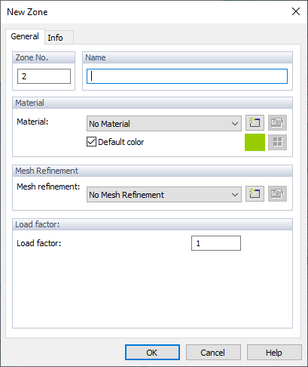Click the Load factor value field
Image resolution: width=308 pixels, height=367 pixels.
tap(216, 243)
